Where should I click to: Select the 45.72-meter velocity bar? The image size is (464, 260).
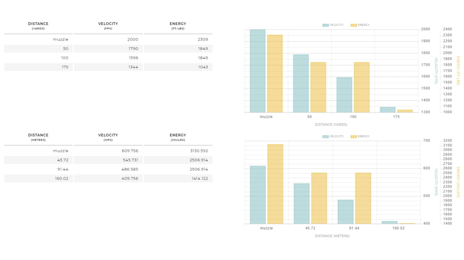click(x=302, y=204)
